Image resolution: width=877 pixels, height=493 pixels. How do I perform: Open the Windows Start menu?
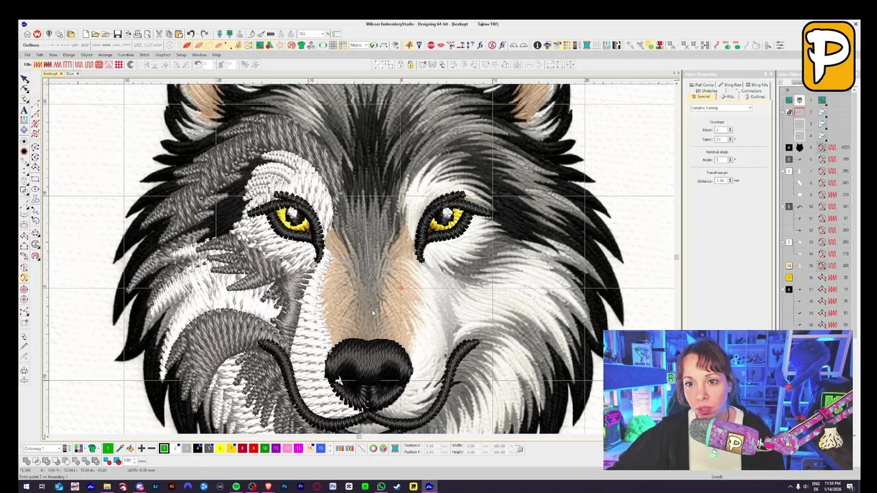(x=26, y=487)
